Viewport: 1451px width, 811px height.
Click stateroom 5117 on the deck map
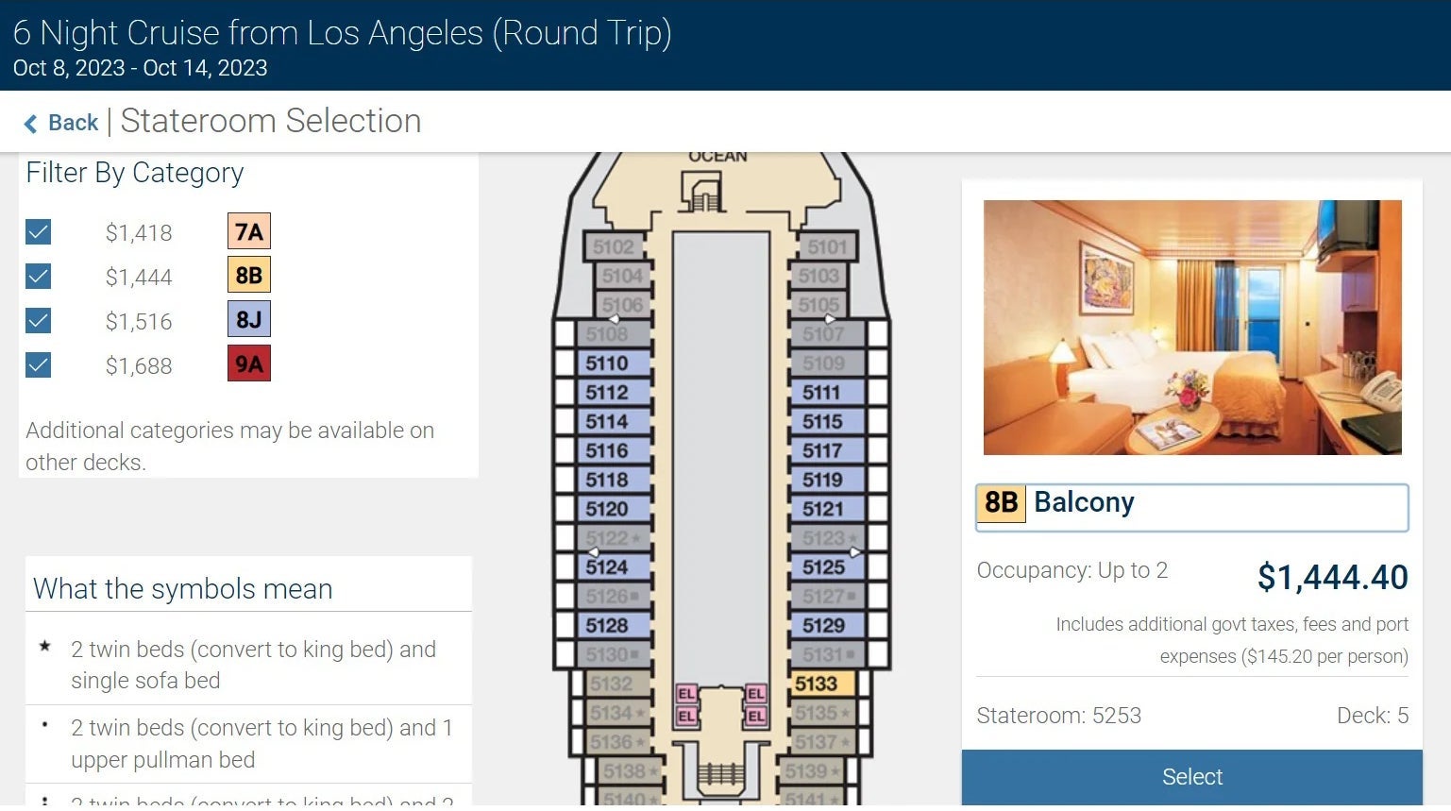point(823,451)
